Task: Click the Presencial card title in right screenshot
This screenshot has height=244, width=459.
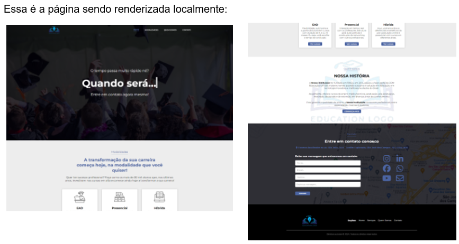Action: (x=352, y=25)
